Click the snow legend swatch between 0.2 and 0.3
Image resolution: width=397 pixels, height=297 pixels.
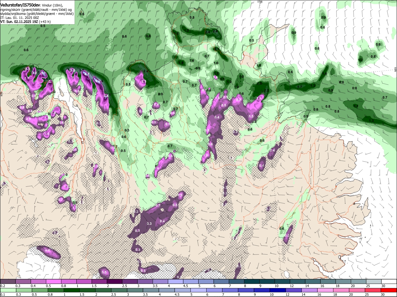tap(8, 281)
